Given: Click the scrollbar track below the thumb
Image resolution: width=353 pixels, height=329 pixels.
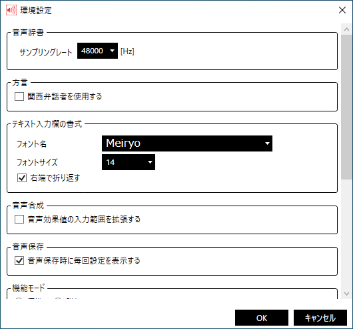Looking at the screenshot, I should (x=347, y=234).
